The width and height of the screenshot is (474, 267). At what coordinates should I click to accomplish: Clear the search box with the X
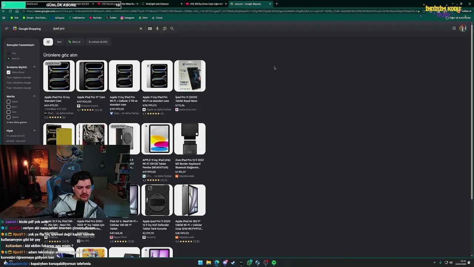pos(141,29)
